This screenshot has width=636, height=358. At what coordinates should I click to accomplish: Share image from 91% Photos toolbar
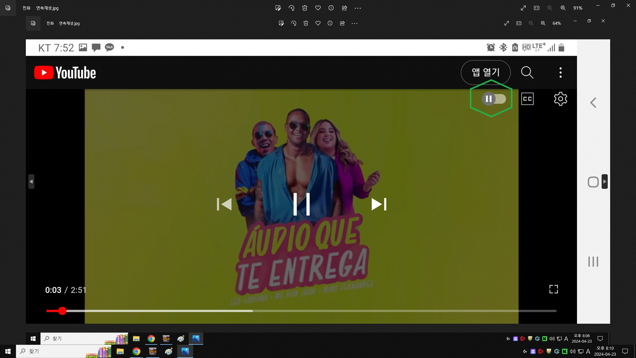click(x=344, y=8)
